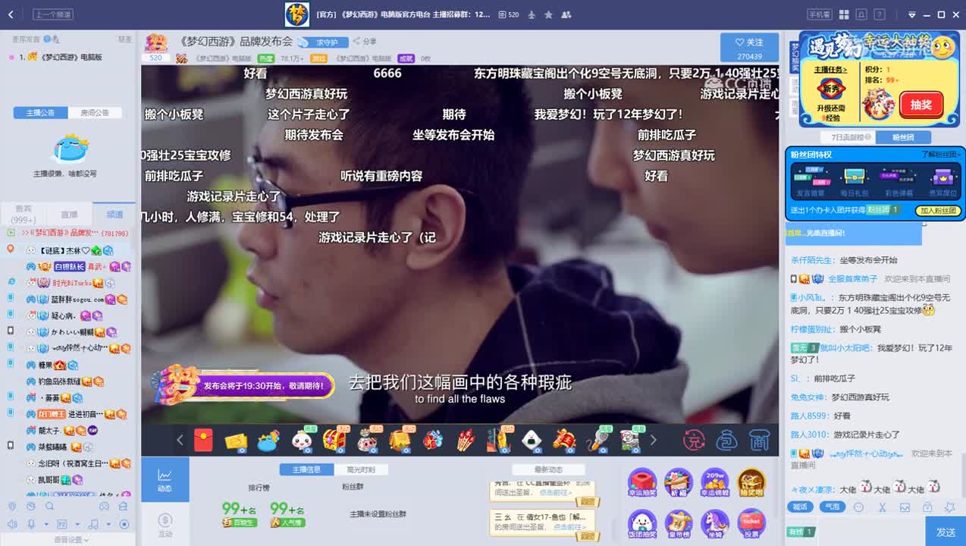Click the 发送 send button
The image size is (966, 546).
946,532
